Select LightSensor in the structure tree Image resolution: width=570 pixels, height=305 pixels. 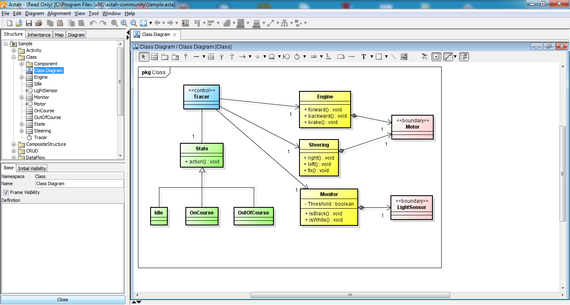pyautogui.click(x=46, y=90)
